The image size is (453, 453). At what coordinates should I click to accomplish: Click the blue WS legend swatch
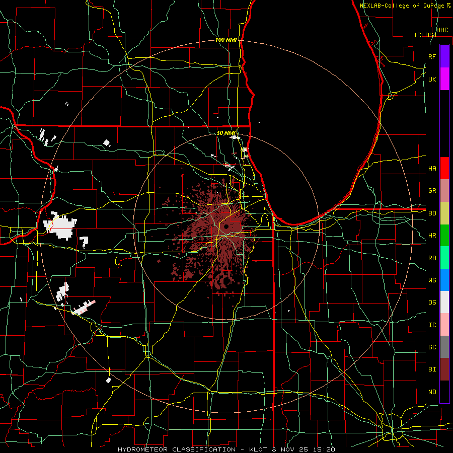click(444, 280)
